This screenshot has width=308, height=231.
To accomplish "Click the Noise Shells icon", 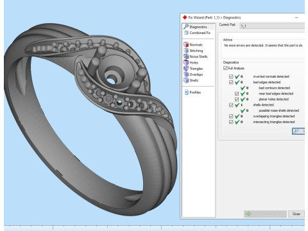I will [186, 56].
